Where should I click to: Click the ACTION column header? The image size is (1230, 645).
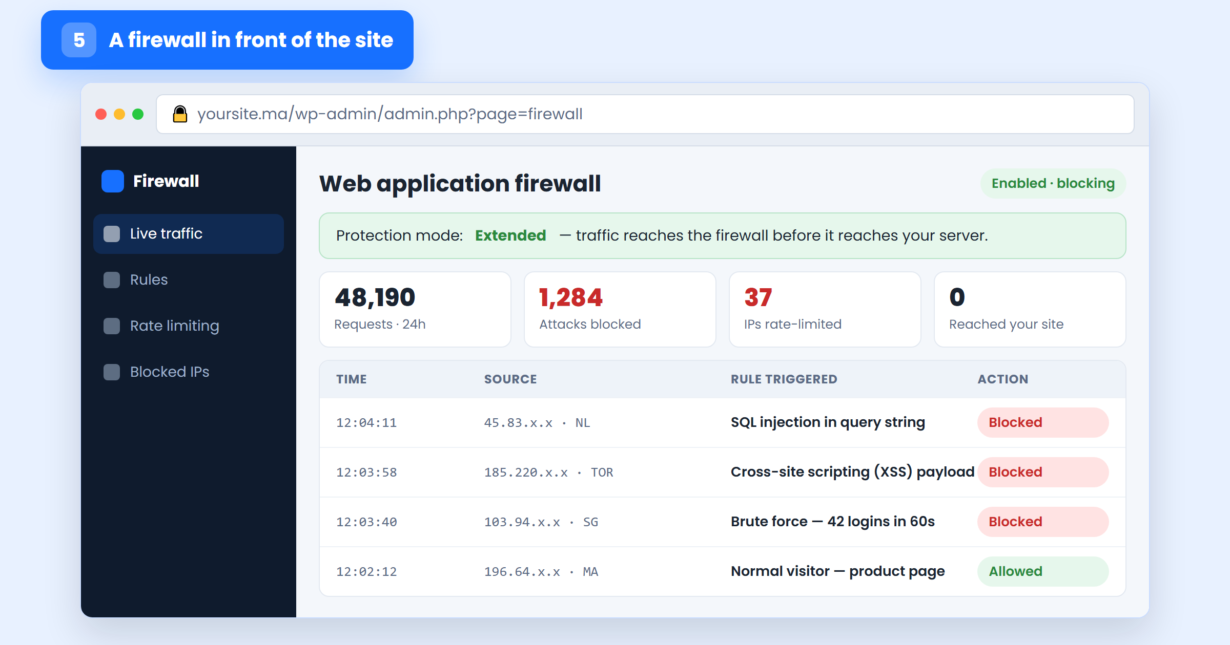1003,379
